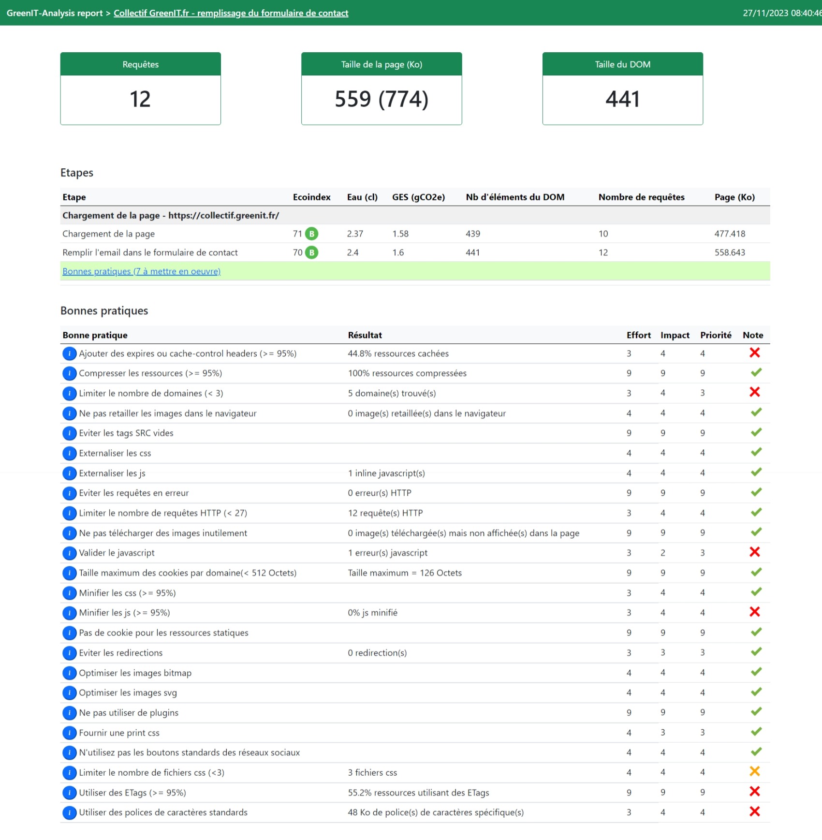822x840 pixels.
Task: Click 'Remplir l'email dans le formulaire de contact' row
Action: pyautogui.click(x=415, y=252)
